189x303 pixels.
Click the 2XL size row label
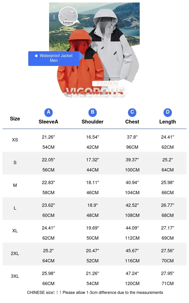(x=15, y=254)
